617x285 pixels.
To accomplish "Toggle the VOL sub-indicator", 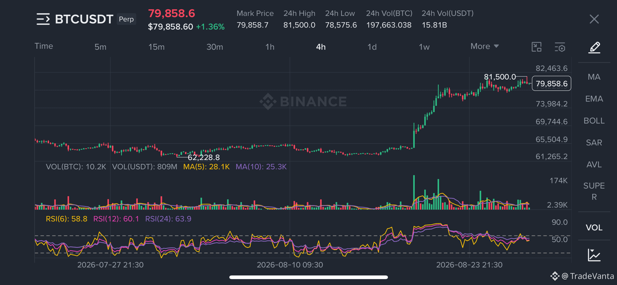I will tap(594, 228).
